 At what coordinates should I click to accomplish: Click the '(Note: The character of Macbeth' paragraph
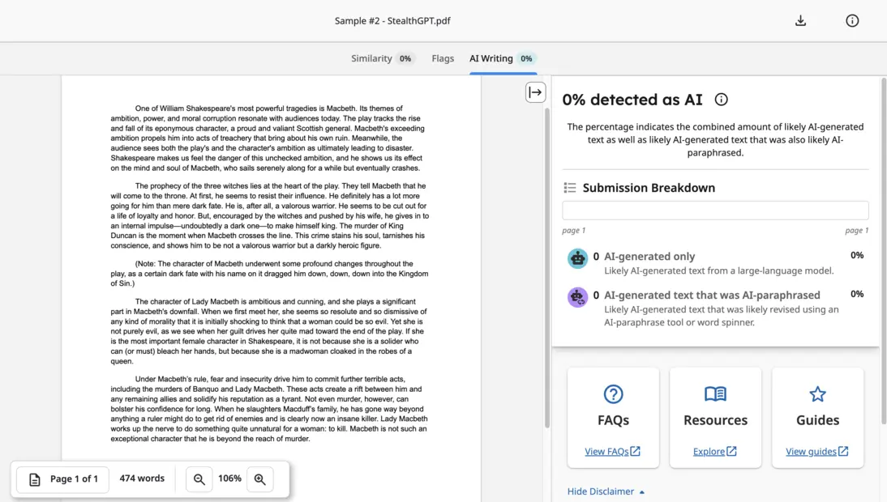[x=269, y=274]
